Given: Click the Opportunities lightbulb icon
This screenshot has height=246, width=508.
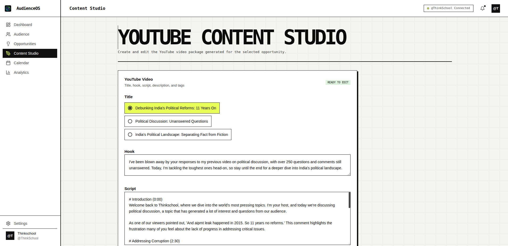Looking at the screenshot, I should [8, 44].
